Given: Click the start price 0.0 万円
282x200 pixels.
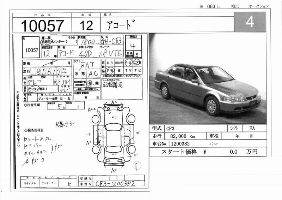Looking at the screenshot, I should pyautogui.click(x=244, y=152).
